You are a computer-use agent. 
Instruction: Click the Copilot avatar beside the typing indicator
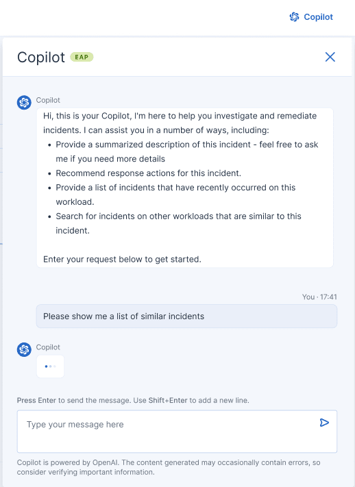[24, 349]
